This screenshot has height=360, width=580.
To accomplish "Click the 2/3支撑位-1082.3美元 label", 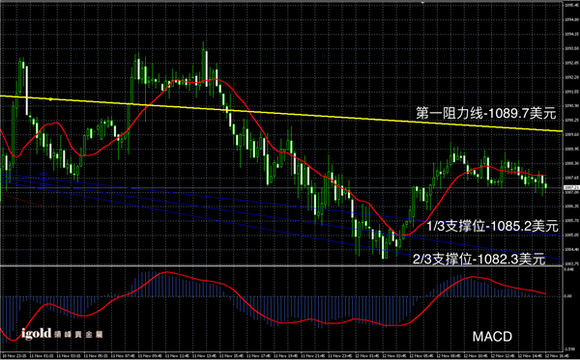I will click(x=479, y=259).
